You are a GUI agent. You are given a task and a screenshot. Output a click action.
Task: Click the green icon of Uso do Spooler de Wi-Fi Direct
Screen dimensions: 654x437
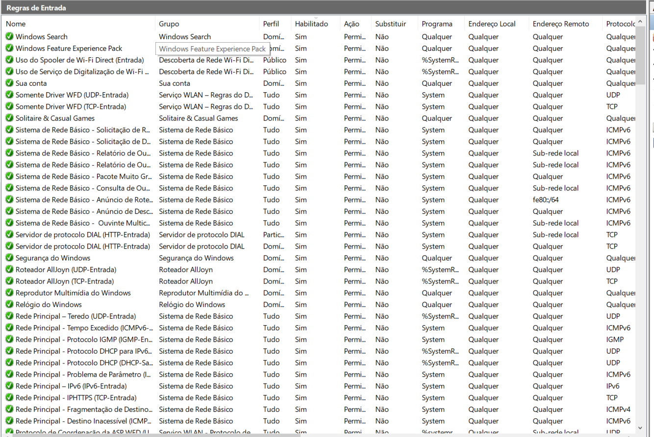[9, 60]
